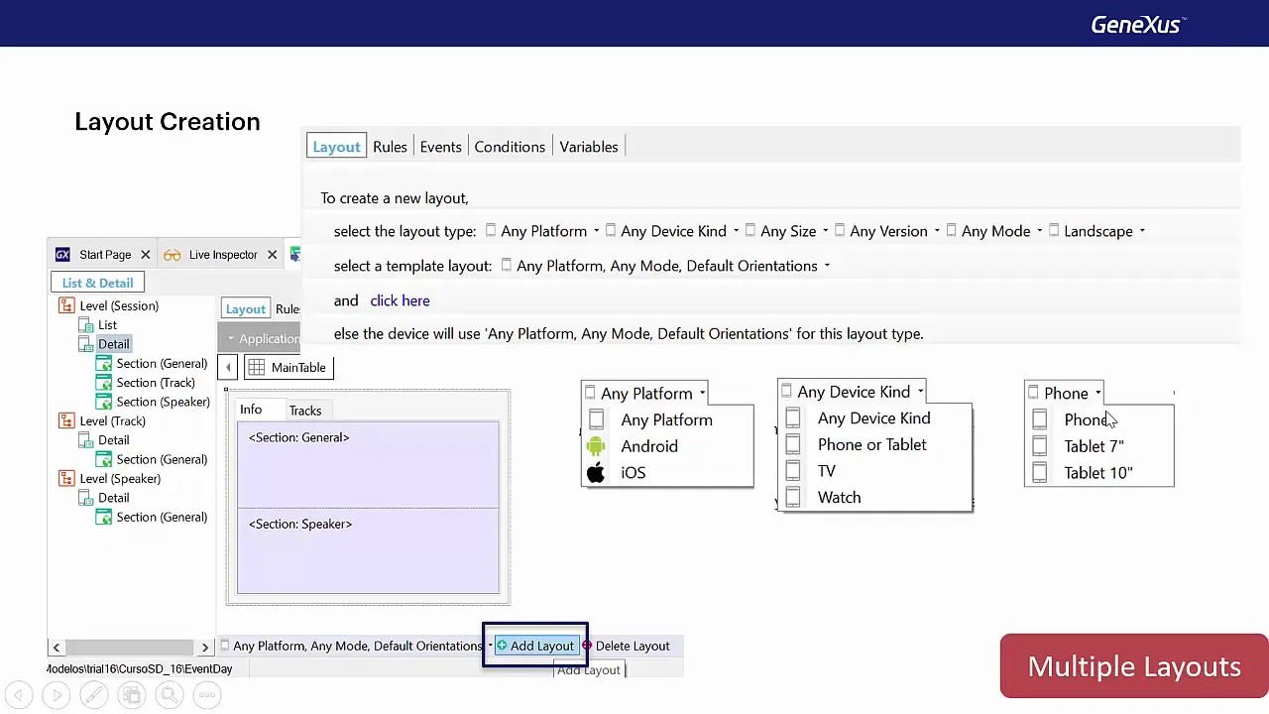Click the Delete Layout button
1269x714 pixels.
(x=626, y=646)
